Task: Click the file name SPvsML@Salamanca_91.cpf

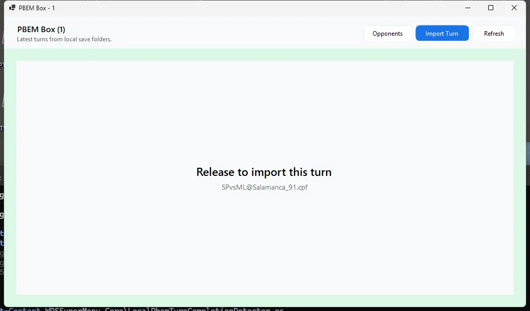Action: (x=264, y=187)
